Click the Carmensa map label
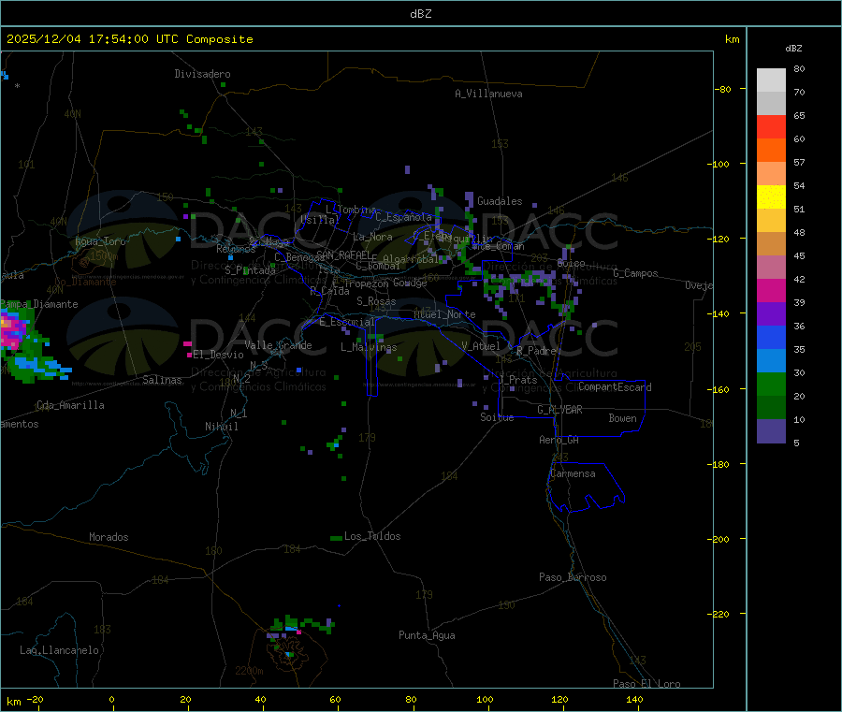Image resolution: width=842 pixels, height=712 pixels. pos(573,473)
